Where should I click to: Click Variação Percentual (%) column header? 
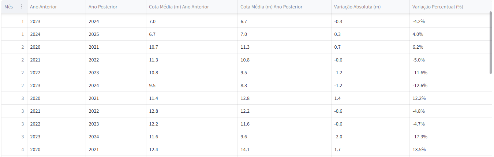pos(438,7)
